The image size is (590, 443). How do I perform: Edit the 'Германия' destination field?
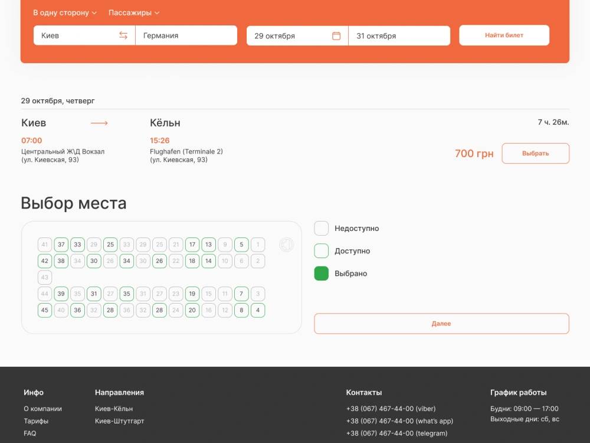click(186, 35)
